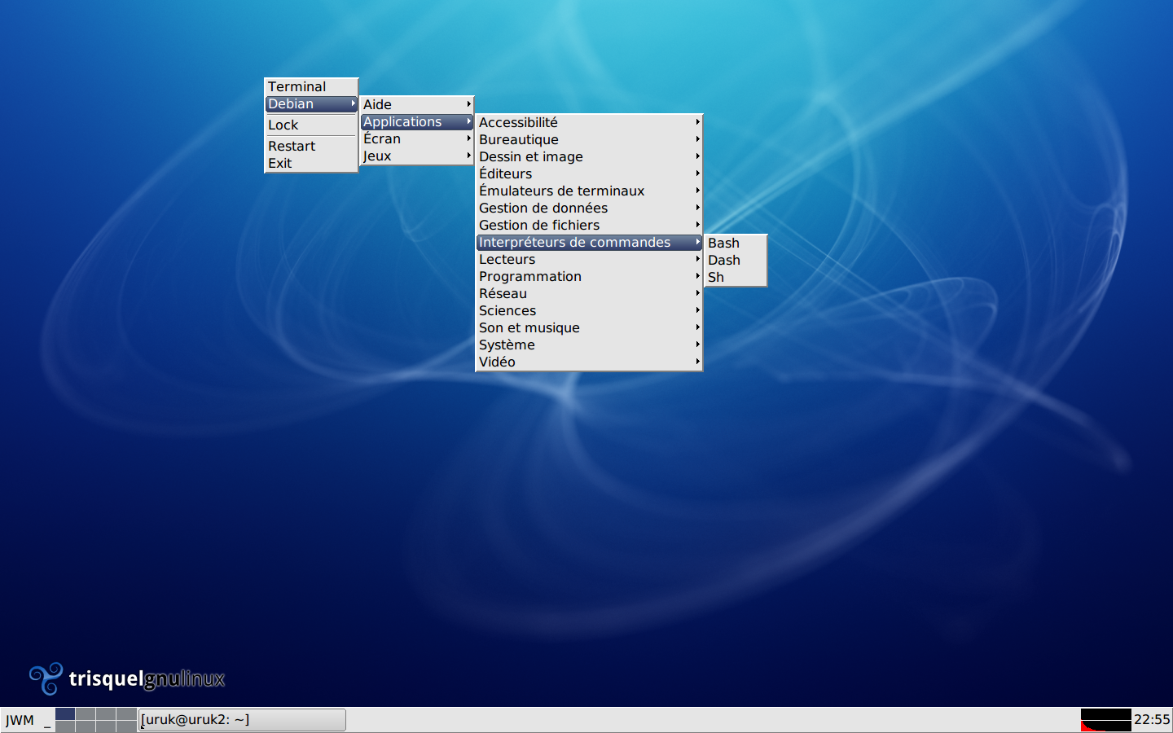Expand the Écran submenu arrow
The height and width of the screenshot is (733, 1173).
click(x=469, y=138)
